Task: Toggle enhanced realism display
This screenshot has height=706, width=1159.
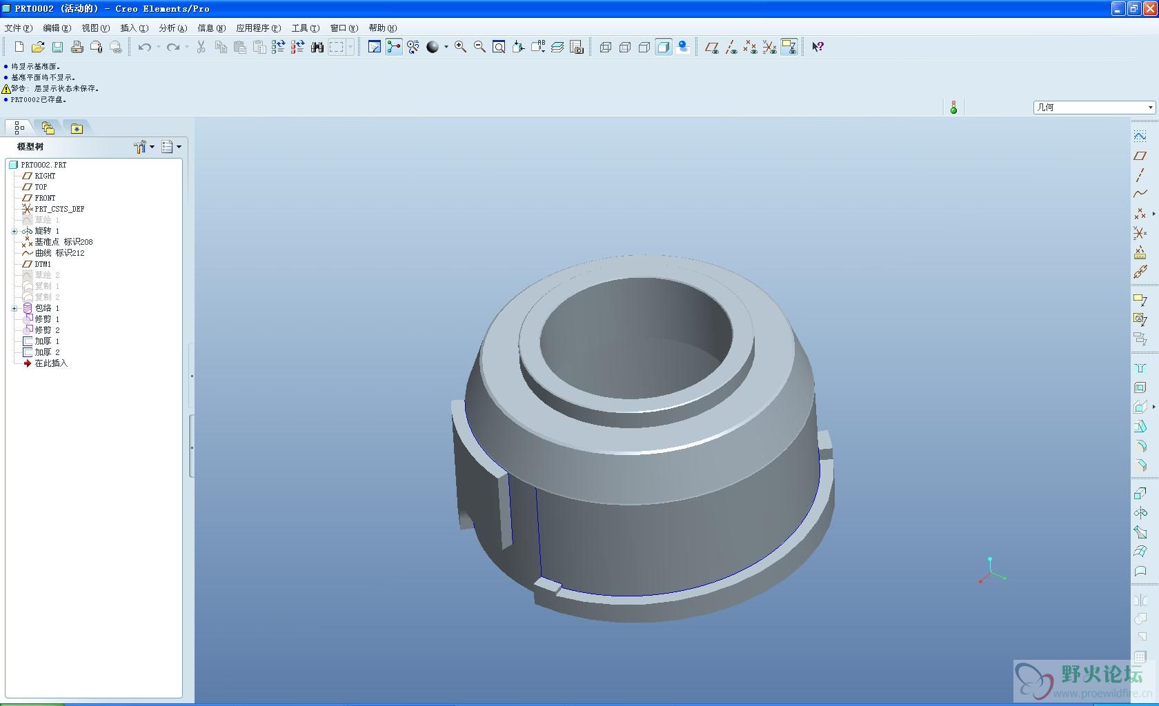Action: [x=683, y=47]
